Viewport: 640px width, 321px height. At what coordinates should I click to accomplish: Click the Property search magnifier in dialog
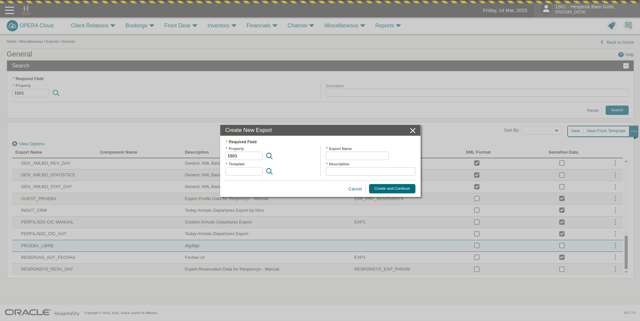pos(269,156)
